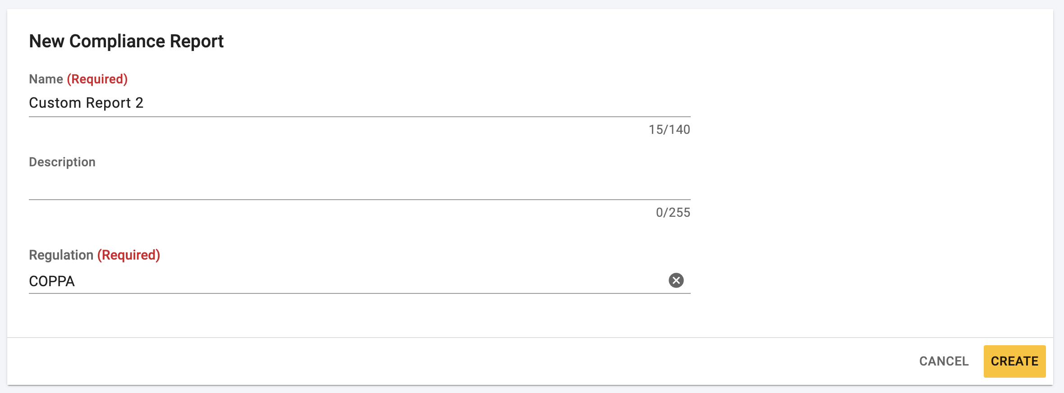Clear the COPPA regulation selection
Viewport: 1064px width, 393px height.
point(676,281)
